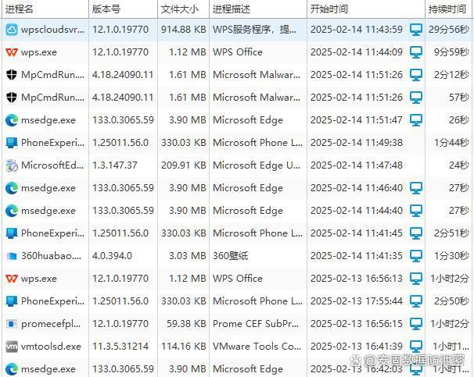Click the PhoneExperi icon started at 17:55:44
Screen dimensions: 474x377
coord(12,301)
